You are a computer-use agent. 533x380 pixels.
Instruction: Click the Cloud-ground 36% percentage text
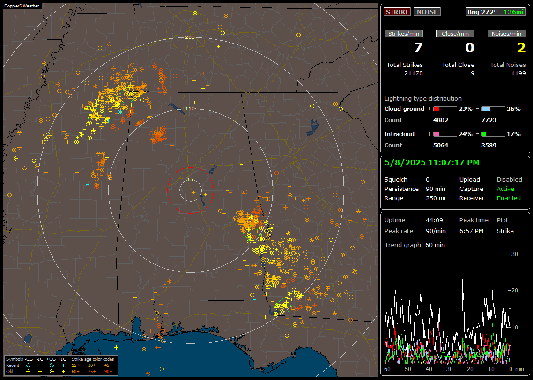514,109
